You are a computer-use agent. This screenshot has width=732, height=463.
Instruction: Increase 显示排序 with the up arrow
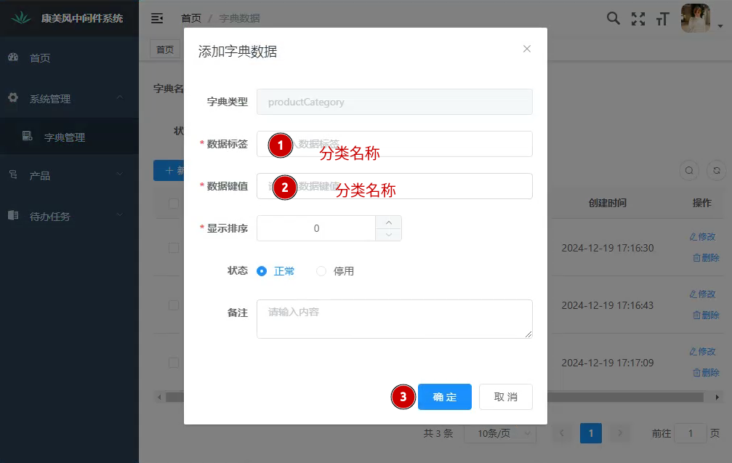pos(389,222)
